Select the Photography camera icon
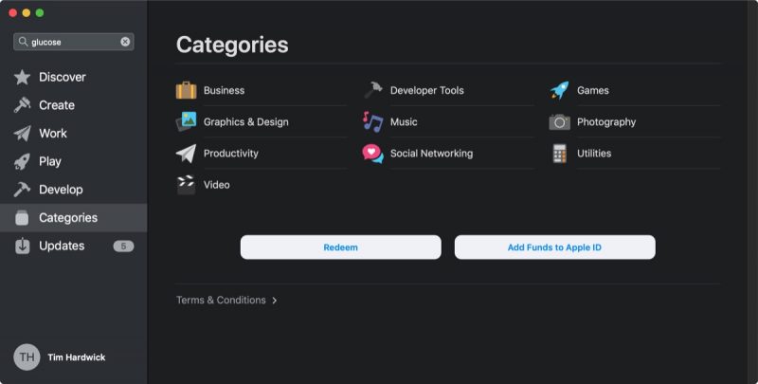This screenshot has height=384, width=758. [559, 122]
